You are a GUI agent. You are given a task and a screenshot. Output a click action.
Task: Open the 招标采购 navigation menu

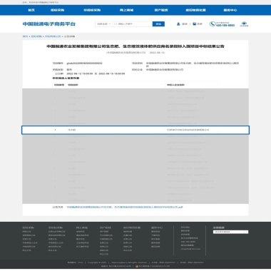point(57,10)
